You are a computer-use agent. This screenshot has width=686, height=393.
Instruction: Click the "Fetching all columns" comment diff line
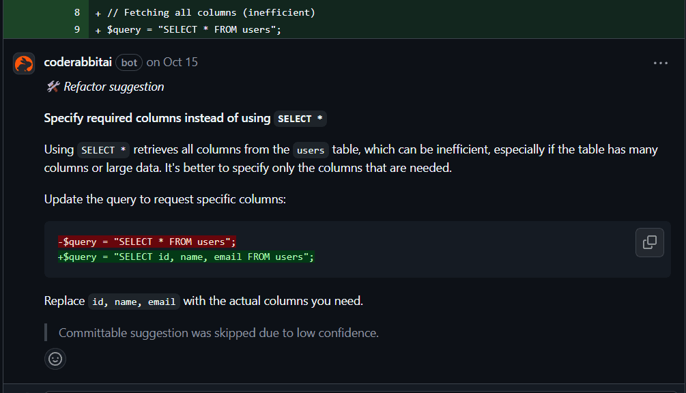pos(210,13)
